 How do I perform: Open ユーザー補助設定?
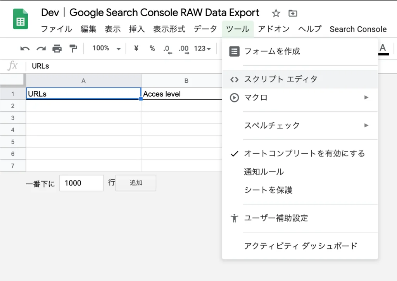coord(300,218)
